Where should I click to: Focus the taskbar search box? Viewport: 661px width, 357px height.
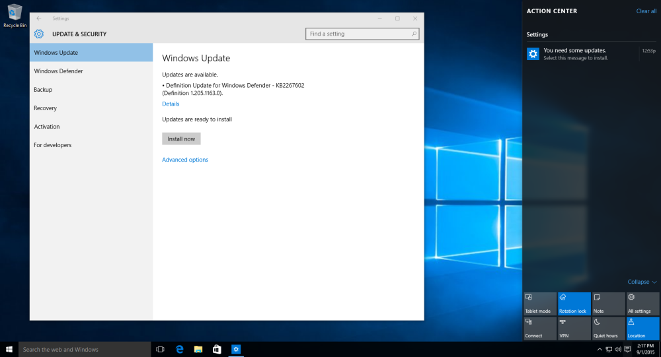coord(85,350)
